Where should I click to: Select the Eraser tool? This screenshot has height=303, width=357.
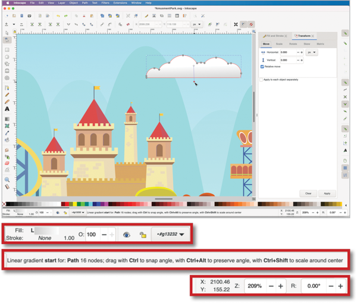click(x=7, y=163)
